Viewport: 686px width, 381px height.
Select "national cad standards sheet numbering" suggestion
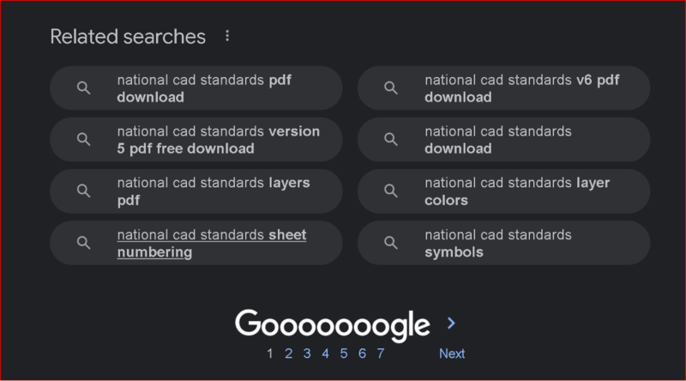211,244
